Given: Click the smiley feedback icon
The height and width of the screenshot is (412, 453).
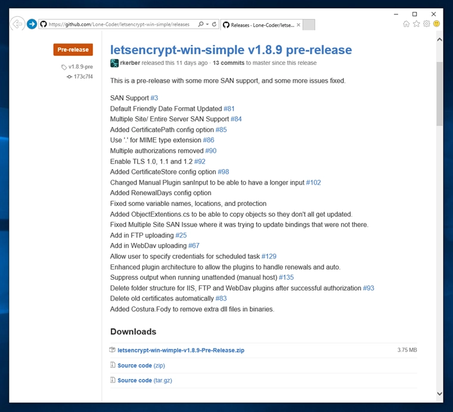Looking at the screenshot, I should tap(436, 24).
